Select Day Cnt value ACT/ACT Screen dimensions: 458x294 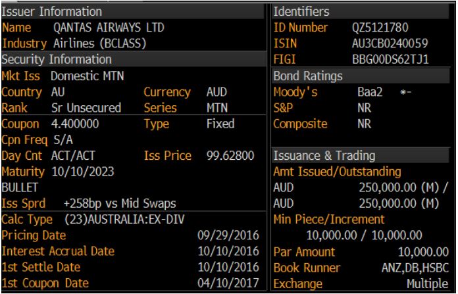coord(73,156)
